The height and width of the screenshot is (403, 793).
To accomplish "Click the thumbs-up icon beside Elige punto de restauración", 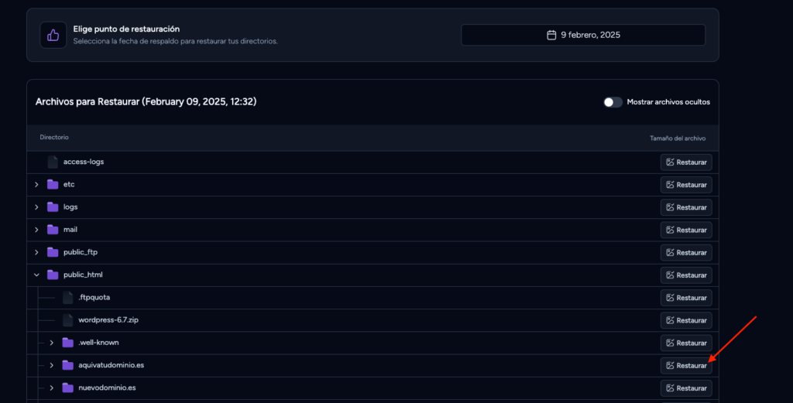I will [53, 35].
